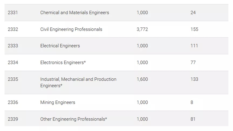Screen dimensions: 233x131
Task: Click value 77 in Electronics Engineers row
Action: coord(193,63)
